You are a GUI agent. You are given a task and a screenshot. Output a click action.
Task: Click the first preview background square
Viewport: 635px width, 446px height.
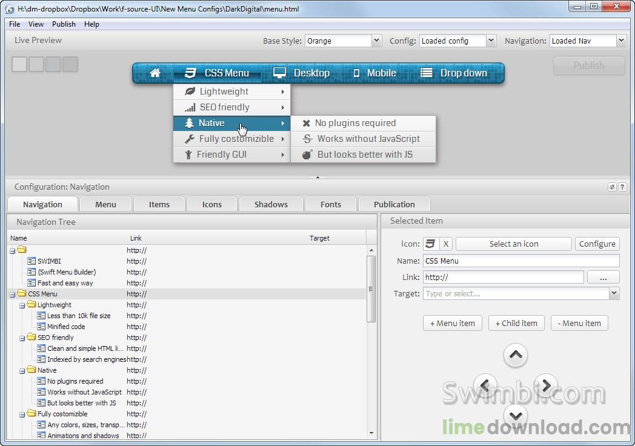(19, 64)
